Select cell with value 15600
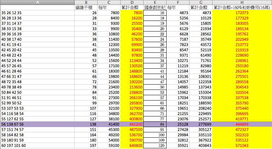This screenshot has width=272, height=149. click(x=109, y=61)
